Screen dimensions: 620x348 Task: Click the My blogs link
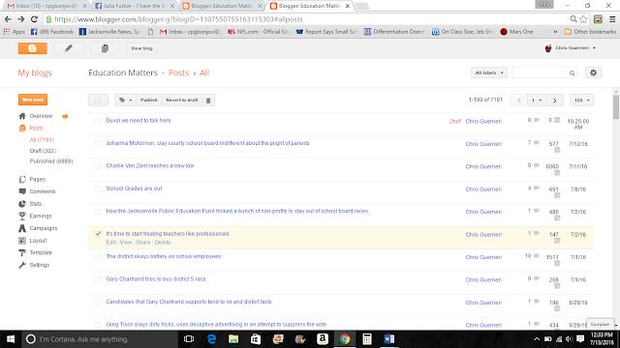[x=35, y=72]
